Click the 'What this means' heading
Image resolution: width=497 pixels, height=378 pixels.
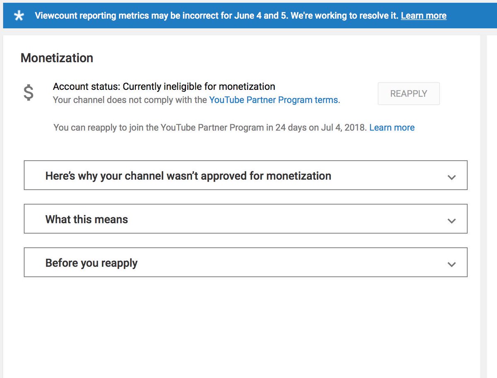point(87,219)
